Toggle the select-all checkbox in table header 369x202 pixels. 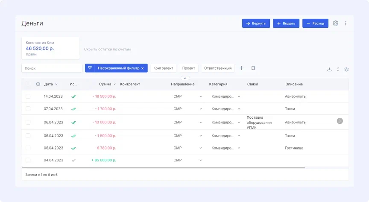point(28,84)
